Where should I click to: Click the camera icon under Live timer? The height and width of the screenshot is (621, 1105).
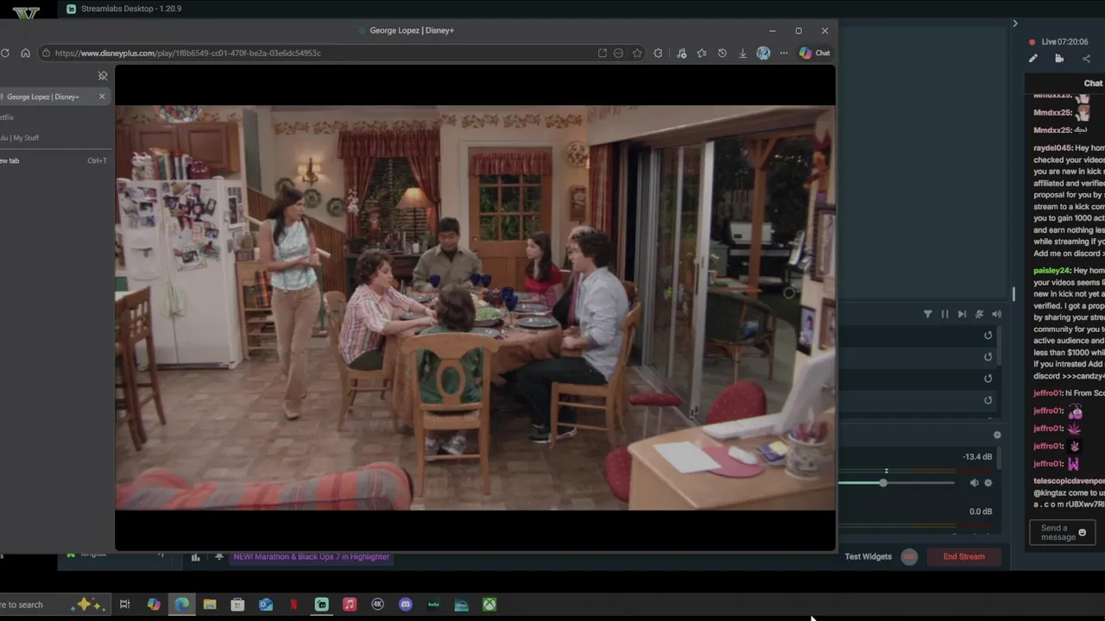(x=1059, y=59)
